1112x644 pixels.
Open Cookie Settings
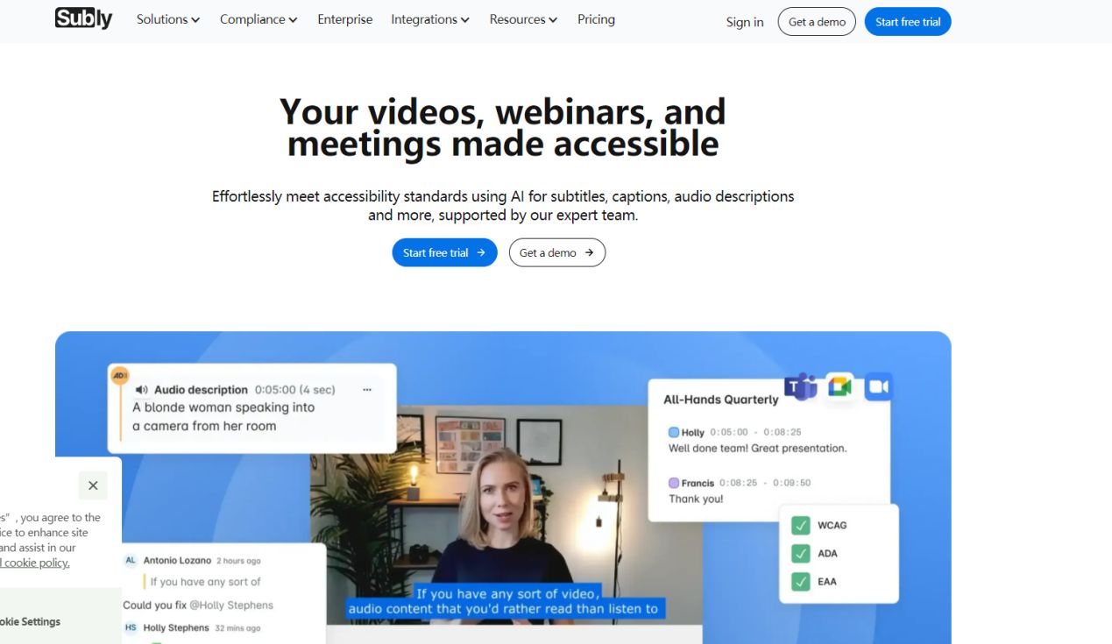(30, 621)
